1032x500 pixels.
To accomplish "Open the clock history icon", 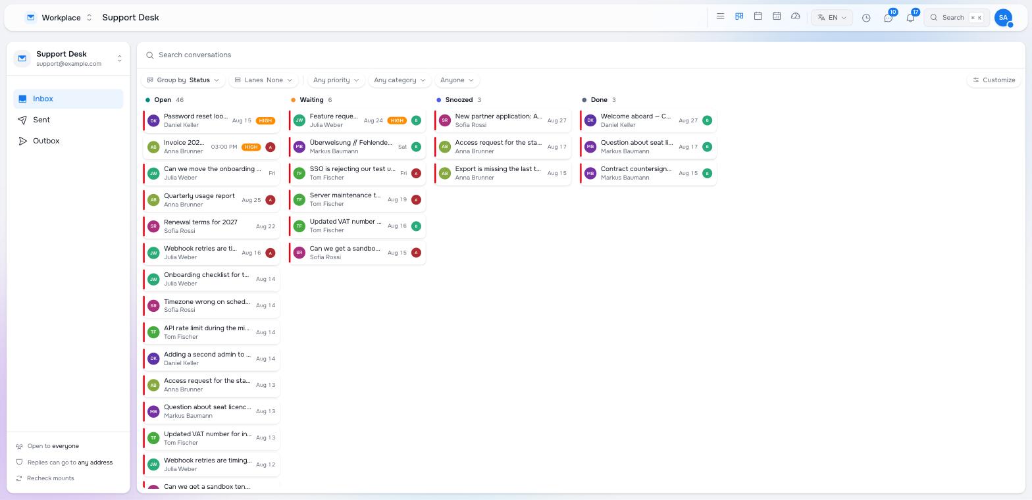I will 866,18.
